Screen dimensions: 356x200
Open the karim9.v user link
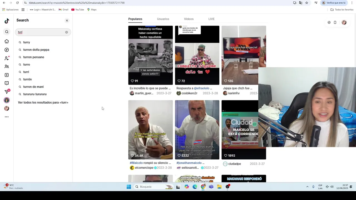231,93
